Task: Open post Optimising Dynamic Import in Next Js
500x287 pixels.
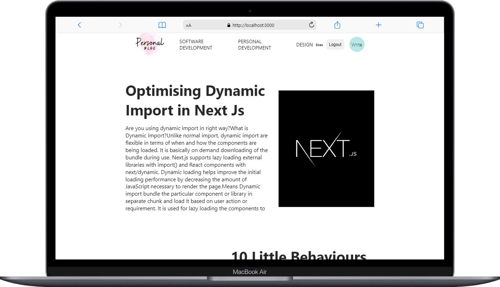Action: tap(195, 101)
